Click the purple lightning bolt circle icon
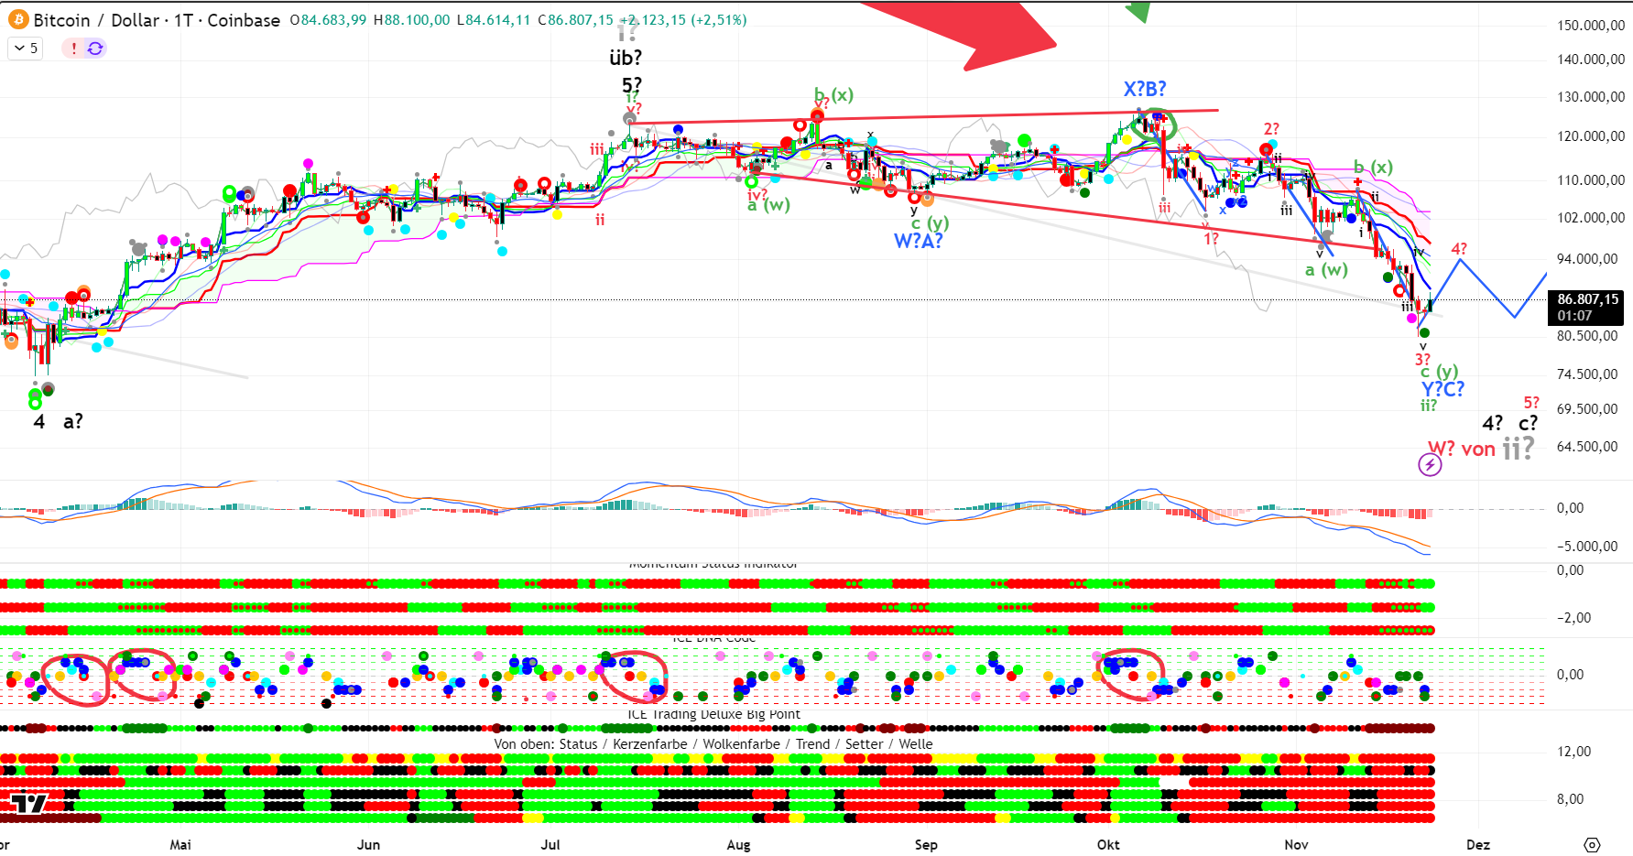Image resolution: width=1633 pixels, height=856 pixels. pyautogui.click(x=1430, y=465)
